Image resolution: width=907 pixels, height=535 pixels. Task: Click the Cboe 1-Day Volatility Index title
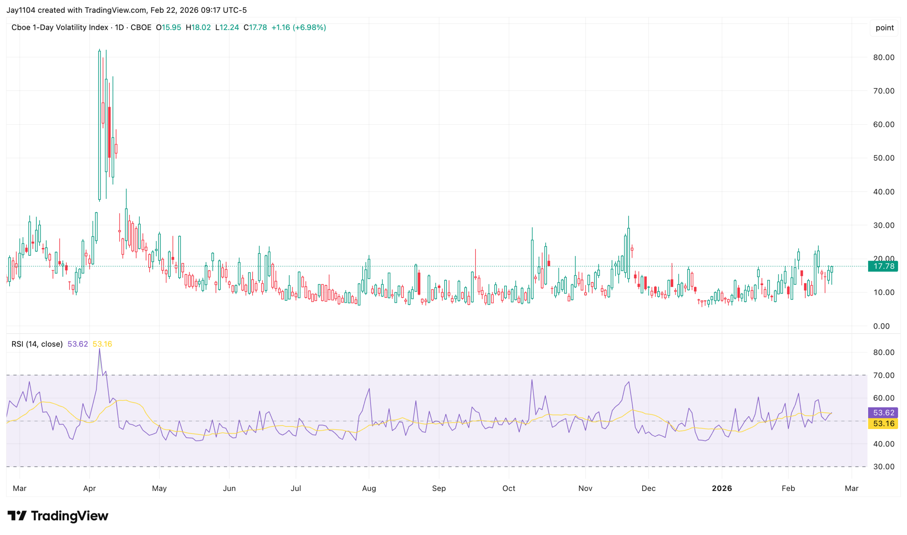click(60, 28)
